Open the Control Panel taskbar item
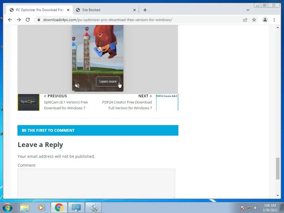Image resolution: width=284 pixels, height=213 pixels. pos(76,207)
